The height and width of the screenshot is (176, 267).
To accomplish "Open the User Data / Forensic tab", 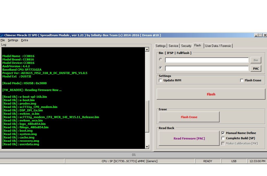I will [x=218, y=46].
